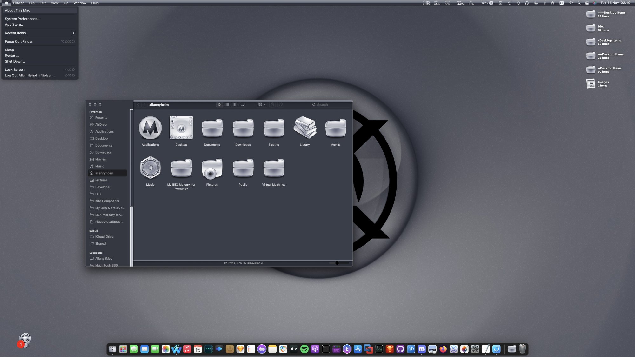
Task: Select the Virtual Machines folder
Action: [x=274, y=168]
